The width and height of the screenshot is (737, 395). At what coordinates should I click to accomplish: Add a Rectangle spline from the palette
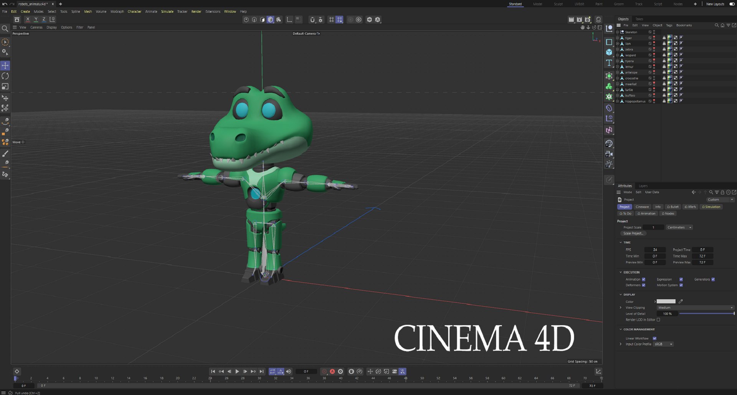coord(609,42)
